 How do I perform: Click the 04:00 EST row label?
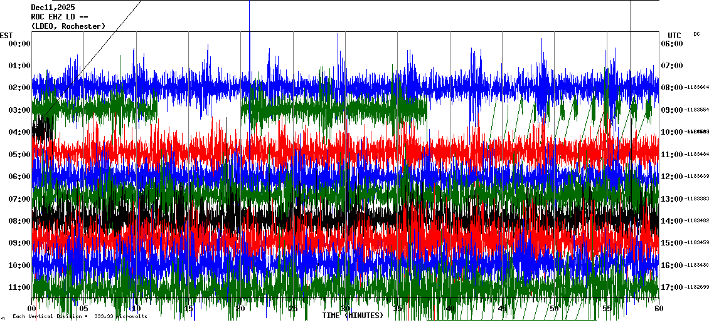pos(19,132)
